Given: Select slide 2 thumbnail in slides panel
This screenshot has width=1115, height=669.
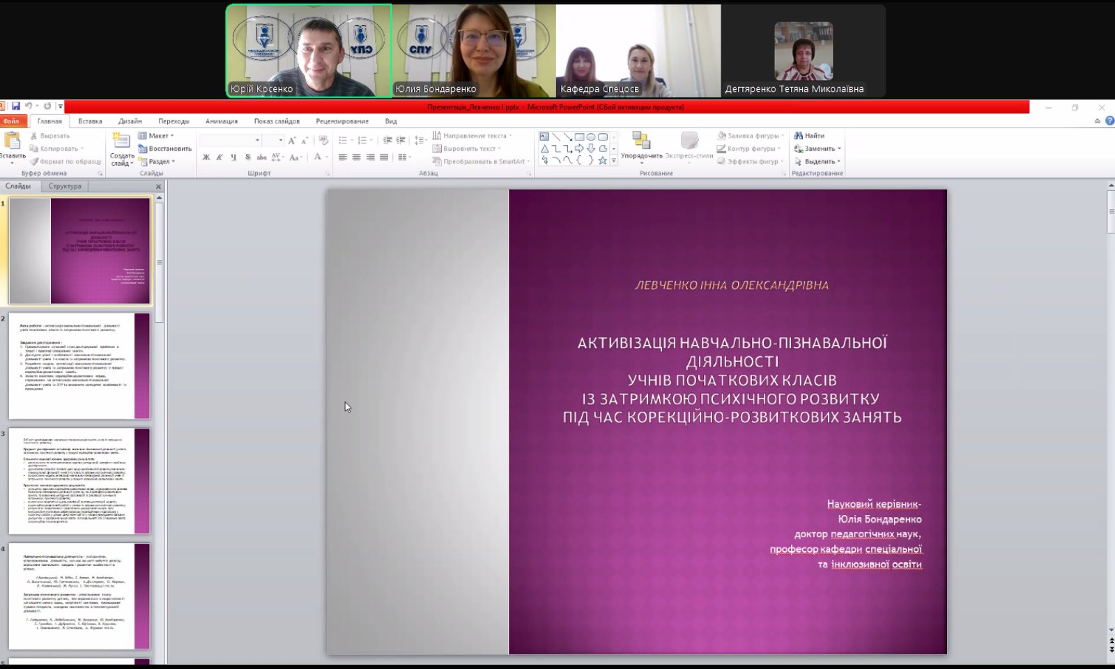Looking at the screenshot, I should 79,366.
